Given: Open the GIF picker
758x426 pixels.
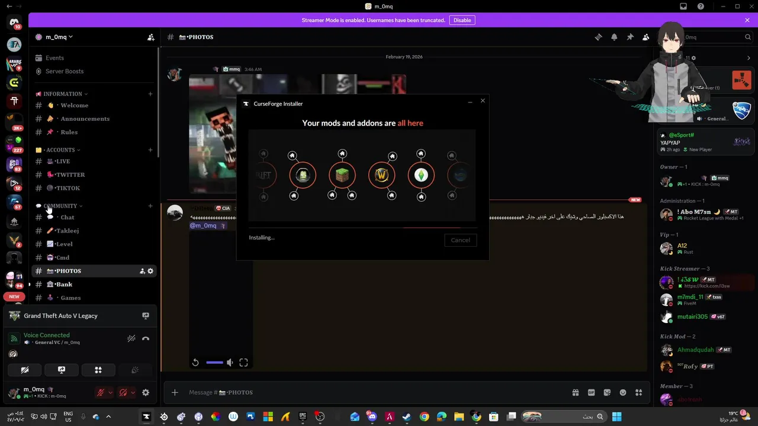Looking at the screenshot, I should [x=591, y=392].
